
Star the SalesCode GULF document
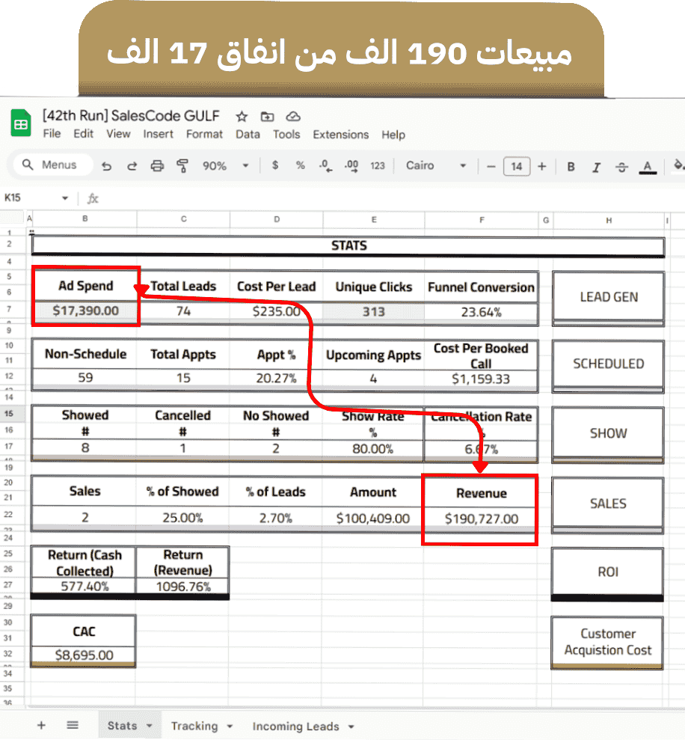click(x=242, y=117)
